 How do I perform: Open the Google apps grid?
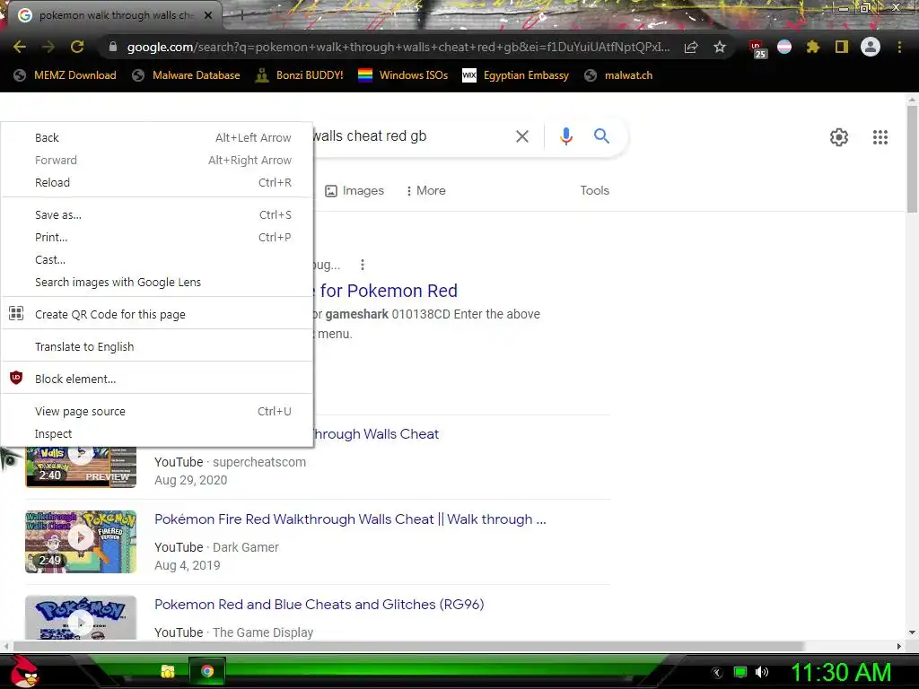click(880, 137)
